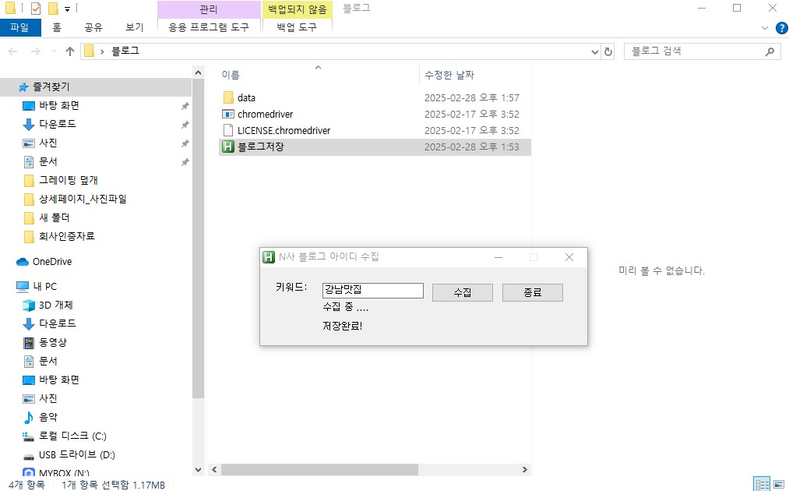789x491 pixels.
Task: Sort files by the 수정한 날짜 column header
Action: pos(448,76)
